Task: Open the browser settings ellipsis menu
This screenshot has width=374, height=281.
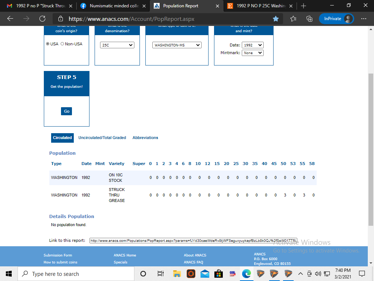Action: coord(363,19)
